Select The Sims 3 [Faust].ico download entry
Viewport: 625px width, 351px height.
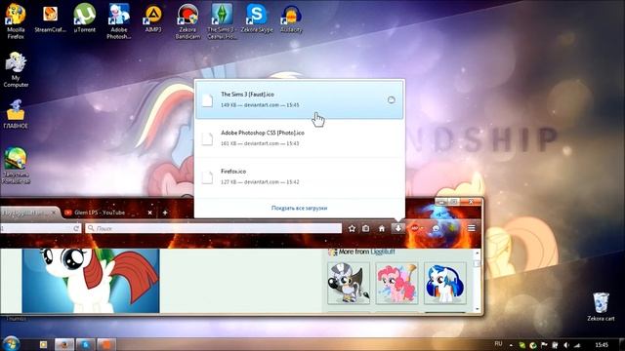(x=300, y=99)
